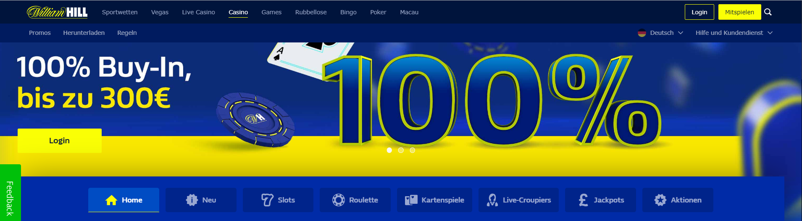Select the Casino menu item
This screenshot has width=802, height=221.
coord(238,12)
